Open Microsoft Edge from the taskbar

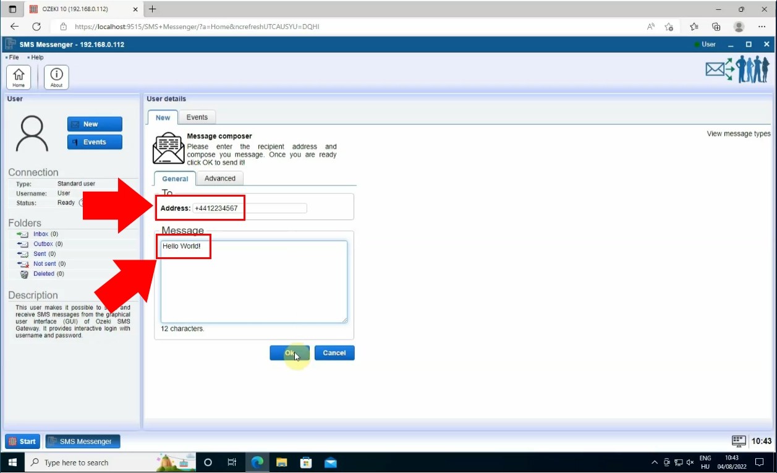point(257,462)
